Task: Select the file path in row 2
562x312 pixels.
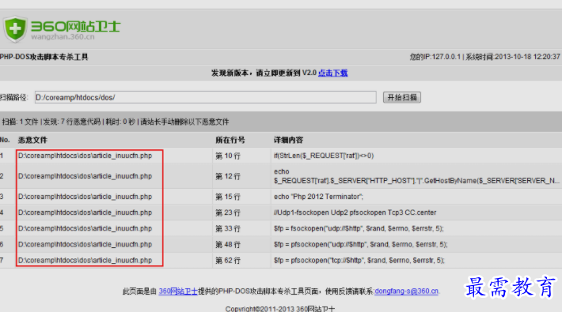Action: (85, 176)
